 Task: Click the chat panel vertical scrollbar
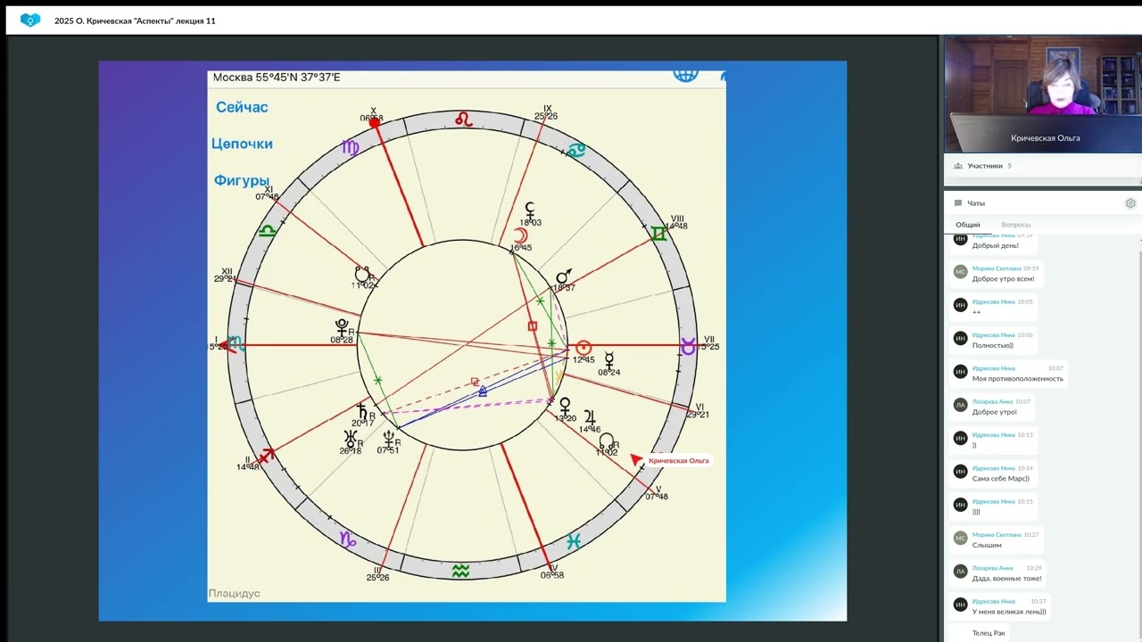[x=1140, y=437]
